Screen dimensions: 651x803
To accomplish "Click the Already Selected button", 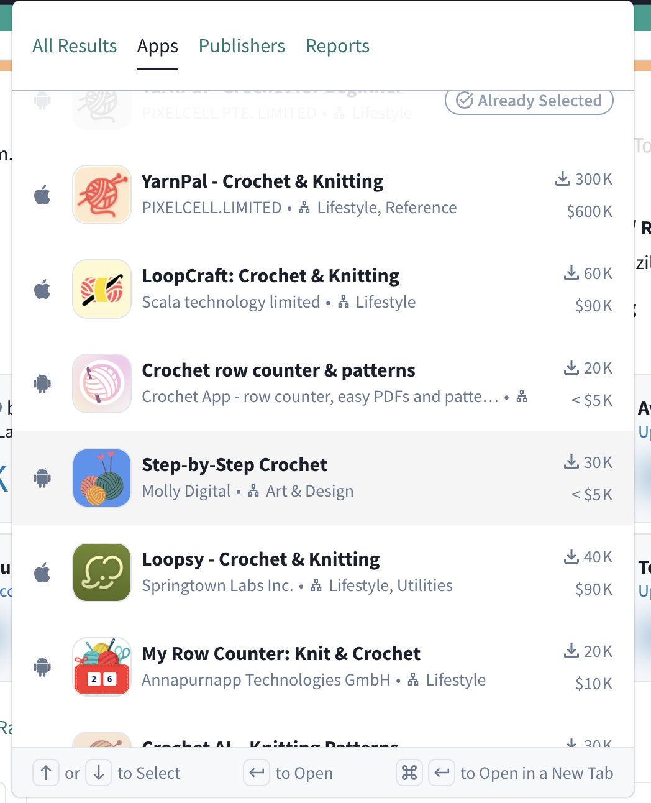I will pyautogui.click(x=529, y=100).
